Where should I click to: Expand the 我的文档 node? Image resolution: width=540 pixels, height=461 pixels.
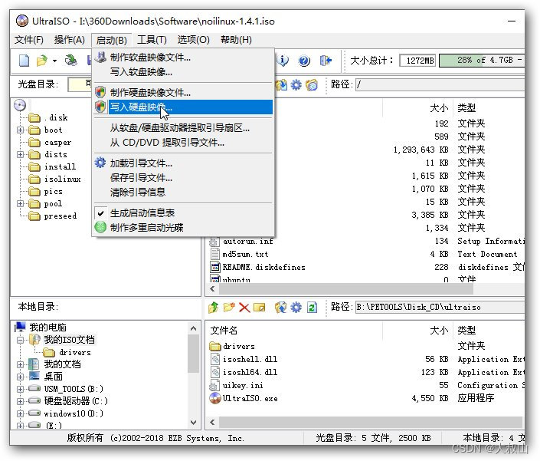pyautogui.click(x=20, y=364)
